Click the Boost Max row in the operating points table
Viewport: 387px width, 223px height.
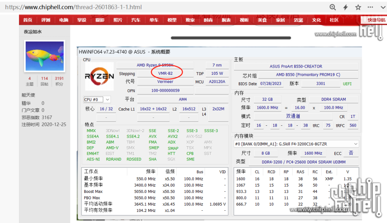pos(155,192)
